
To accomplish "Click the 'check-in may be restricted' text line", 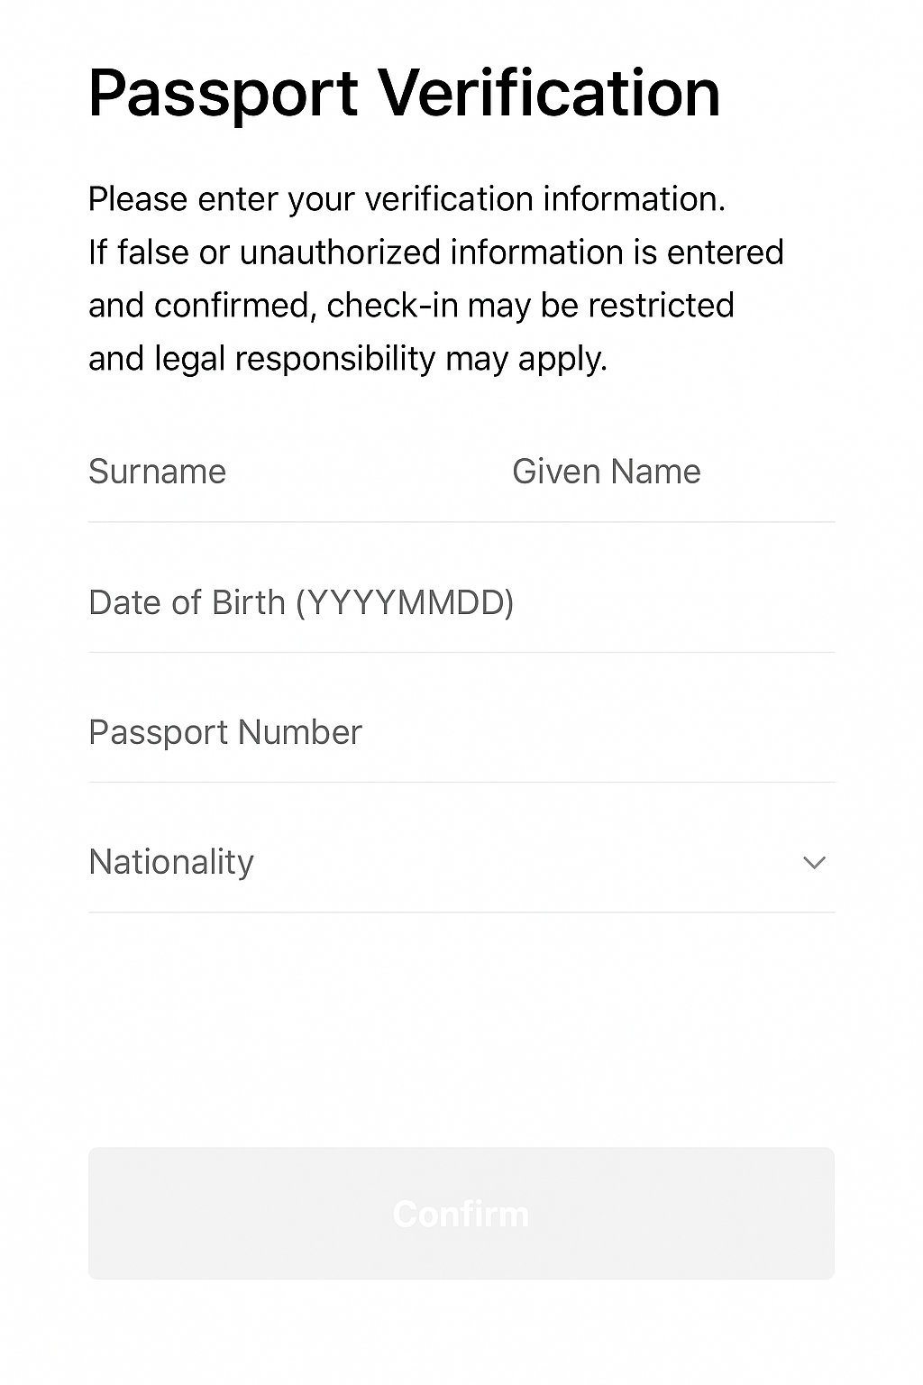I will click(411, 306).
